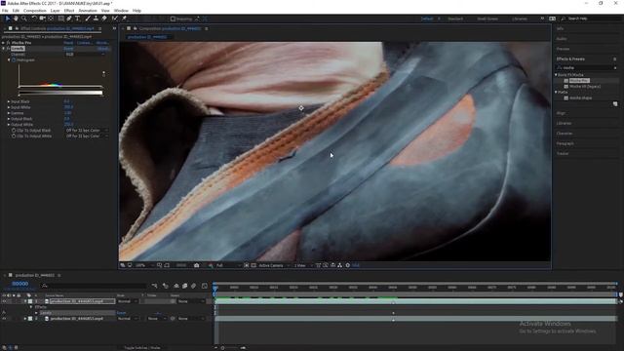624x351 pixels.
Task: Click Toggle Switches / Modes button
Action: pyautogui.click(x=142, y=347)
